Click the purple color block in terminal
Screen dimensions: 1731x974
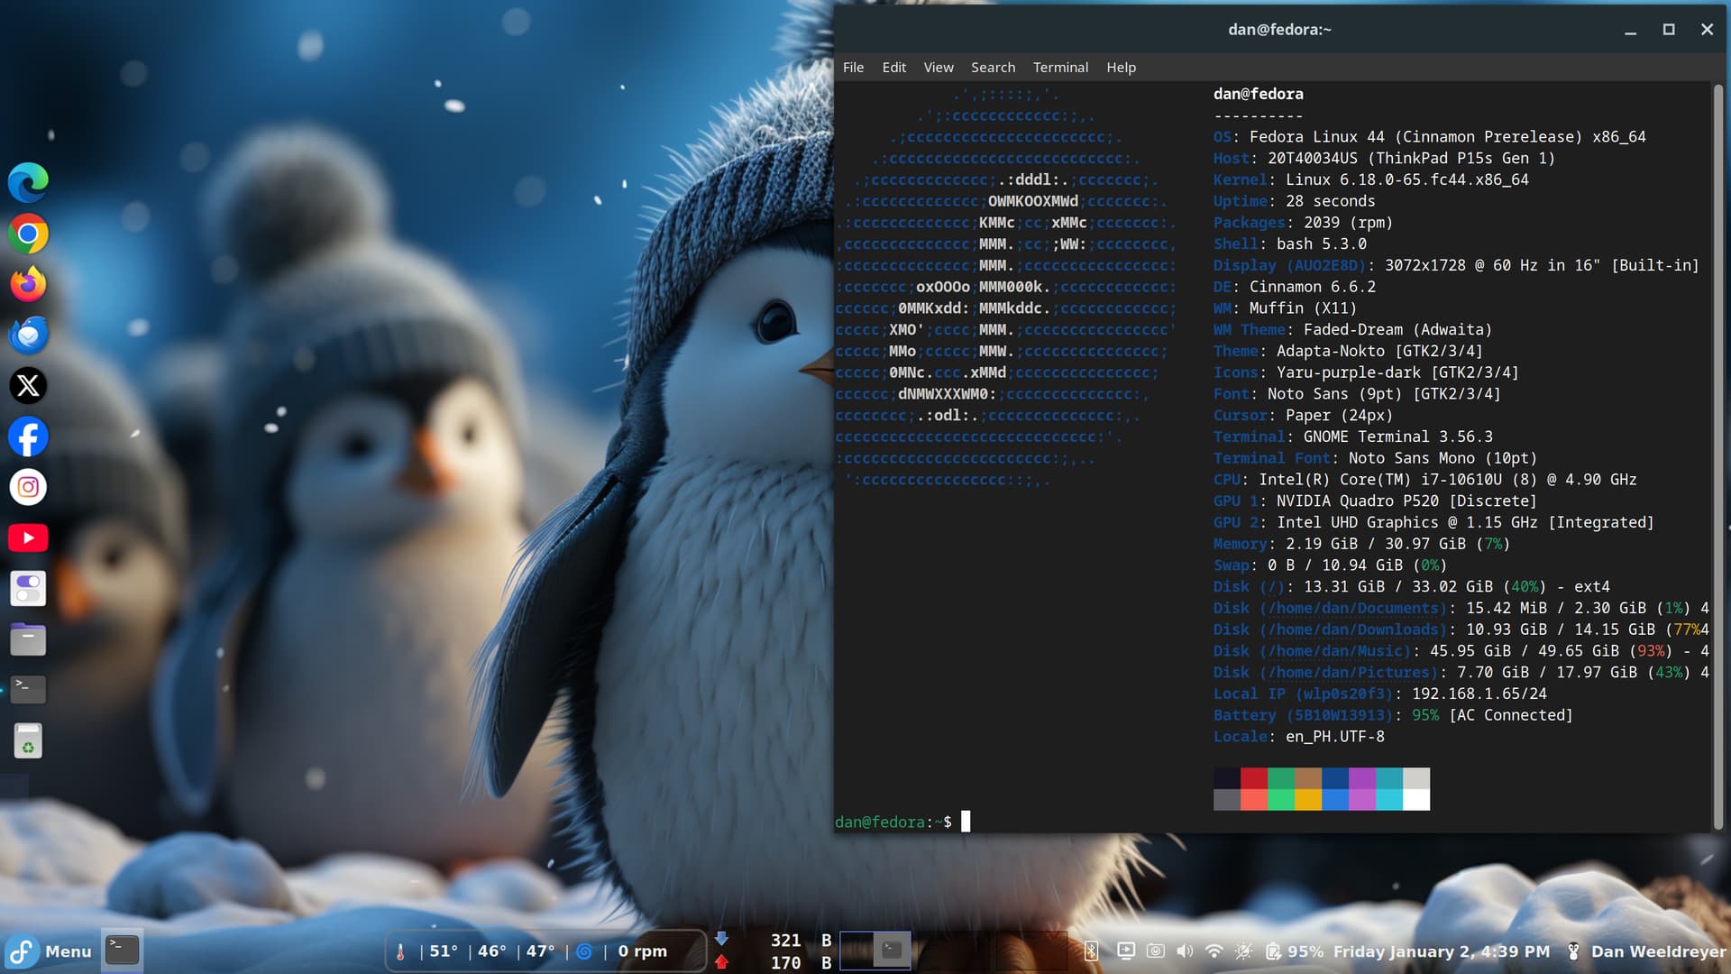click(x=1361, y=778)
